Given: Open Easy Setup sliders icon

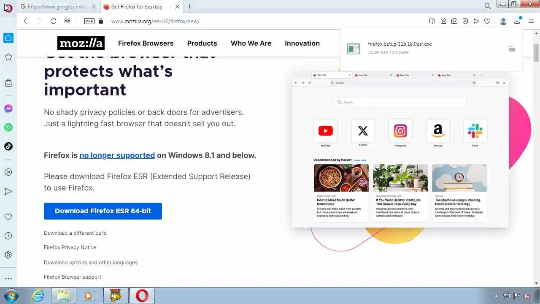Looking at the screenshot, I should (x=531, y=21).
